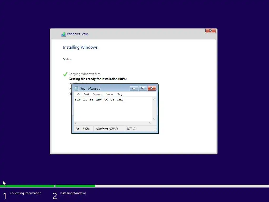Click the 'Installing Windows' step 2 label
The width and height of the screenshot is (269, 202).
(73, 193)
